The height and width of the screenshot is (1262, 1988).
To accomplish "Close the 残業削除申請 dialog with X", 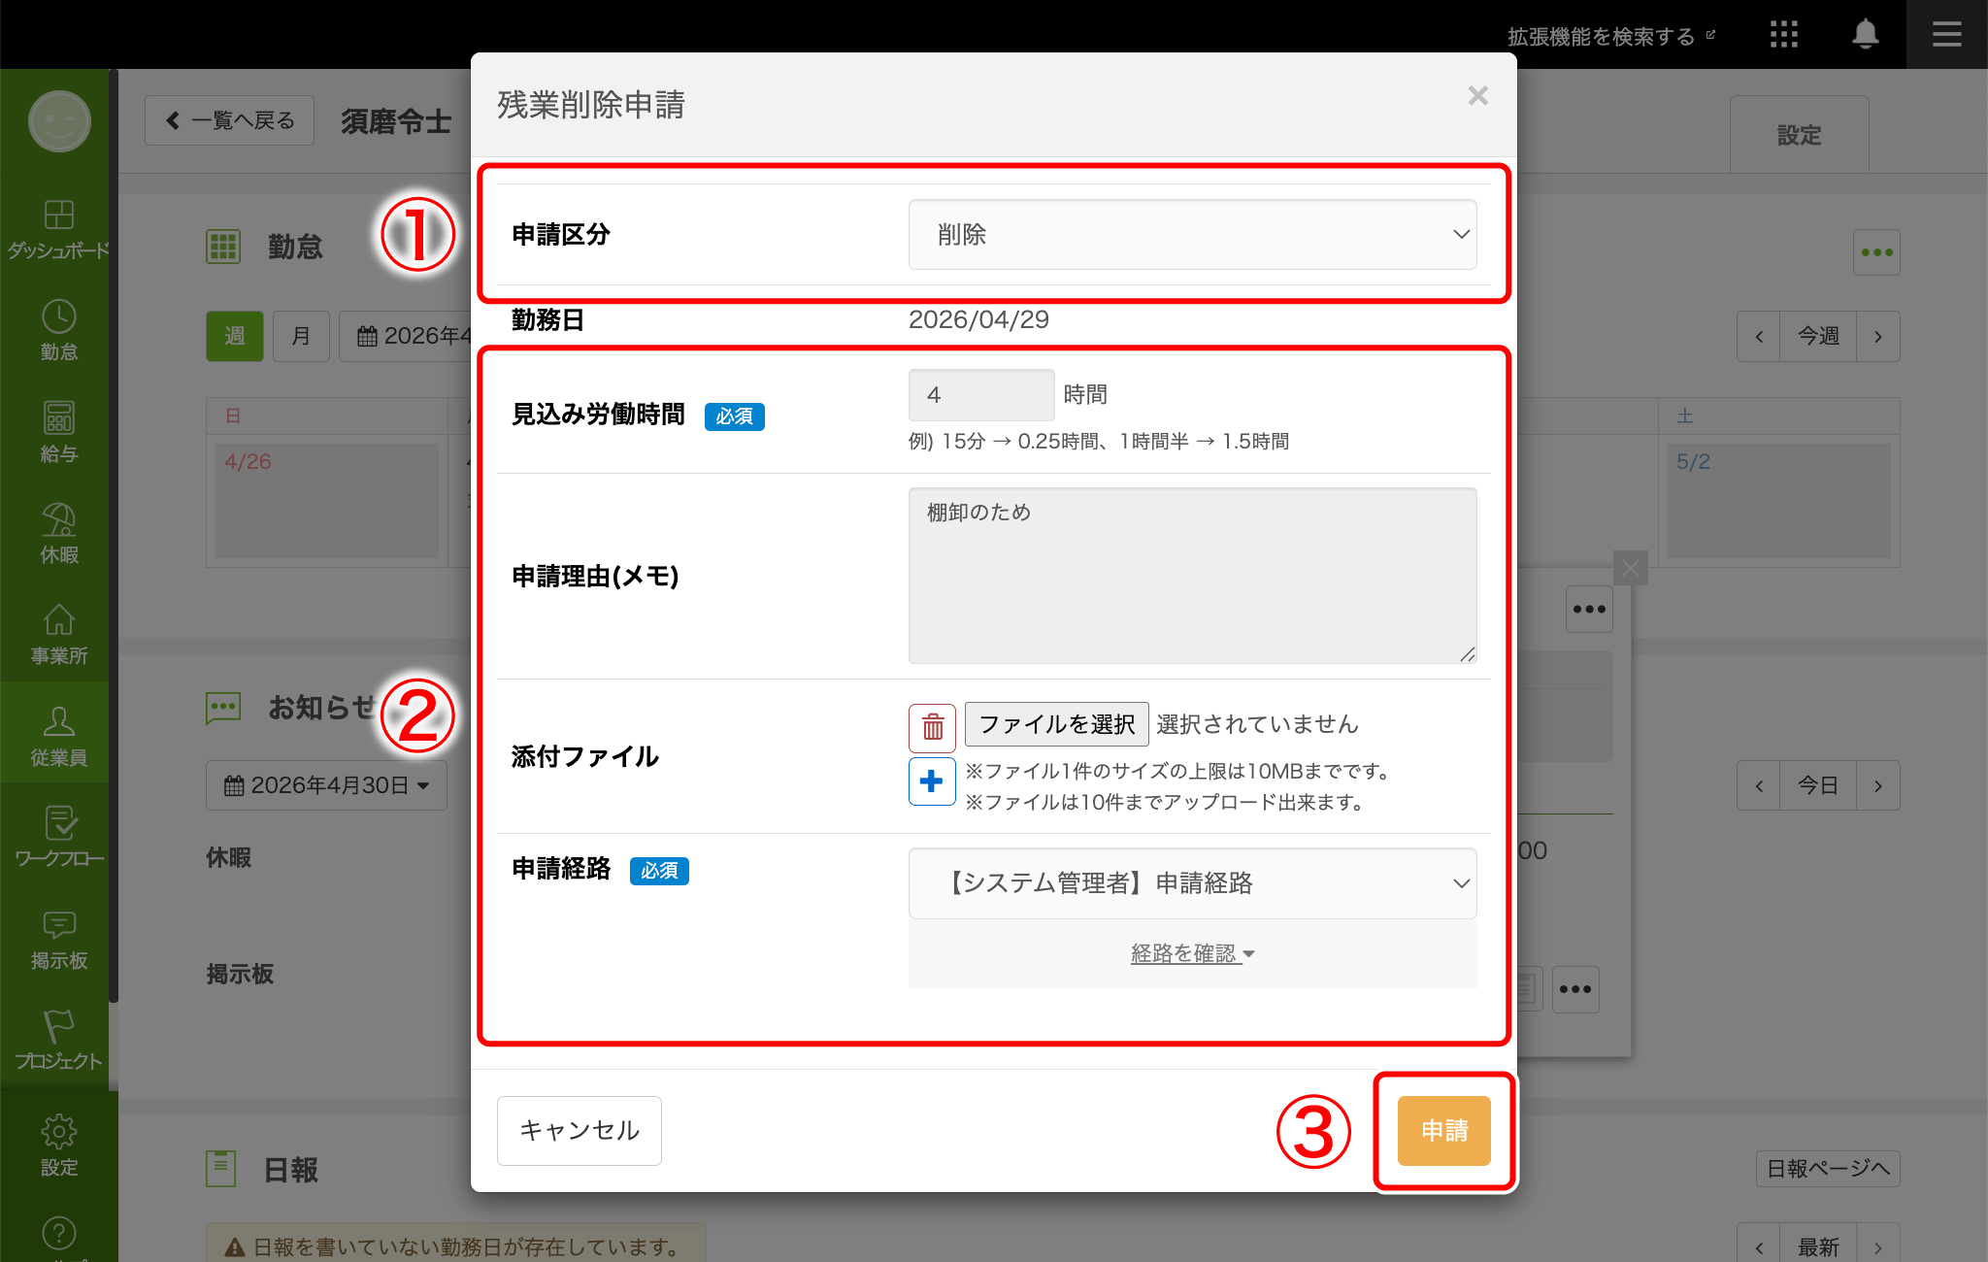I will coord(1477,96).
